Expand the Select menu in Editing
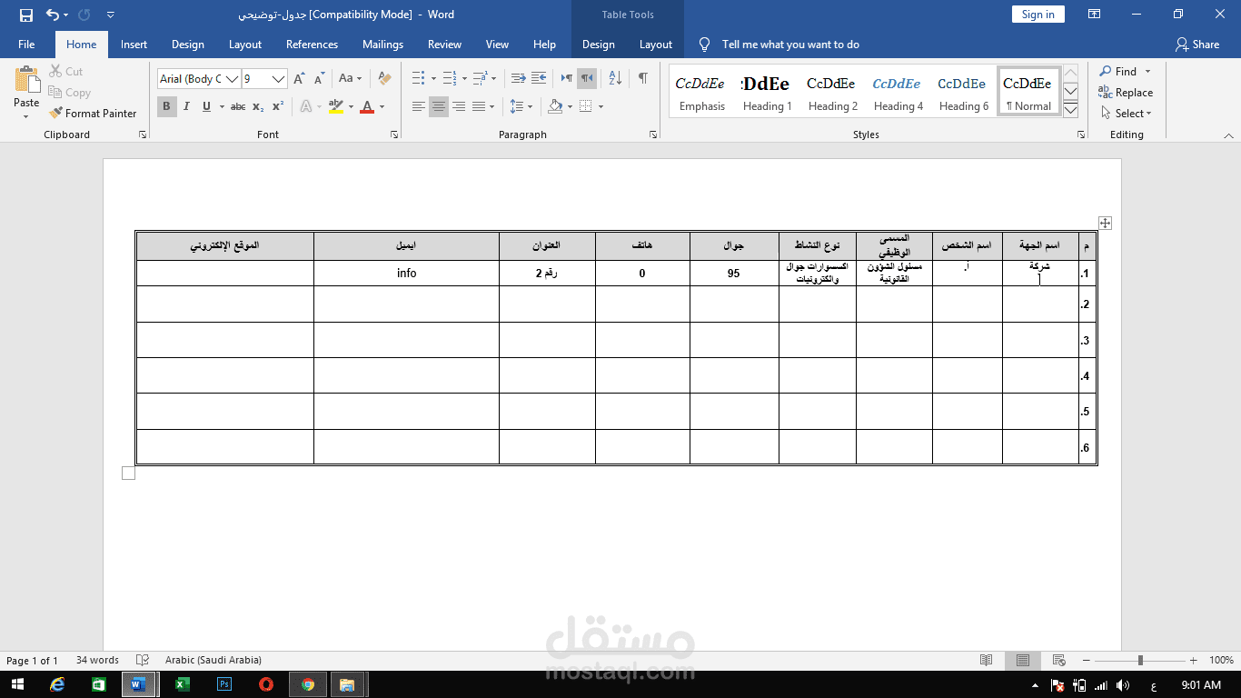The height and width of the screenshot is (698, 1241). pos(1127,114)
